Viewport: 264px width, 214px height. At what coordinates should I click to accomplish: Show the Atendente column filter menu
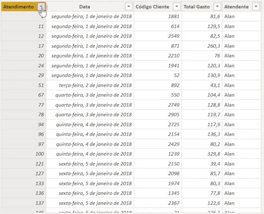pos(256,7)
